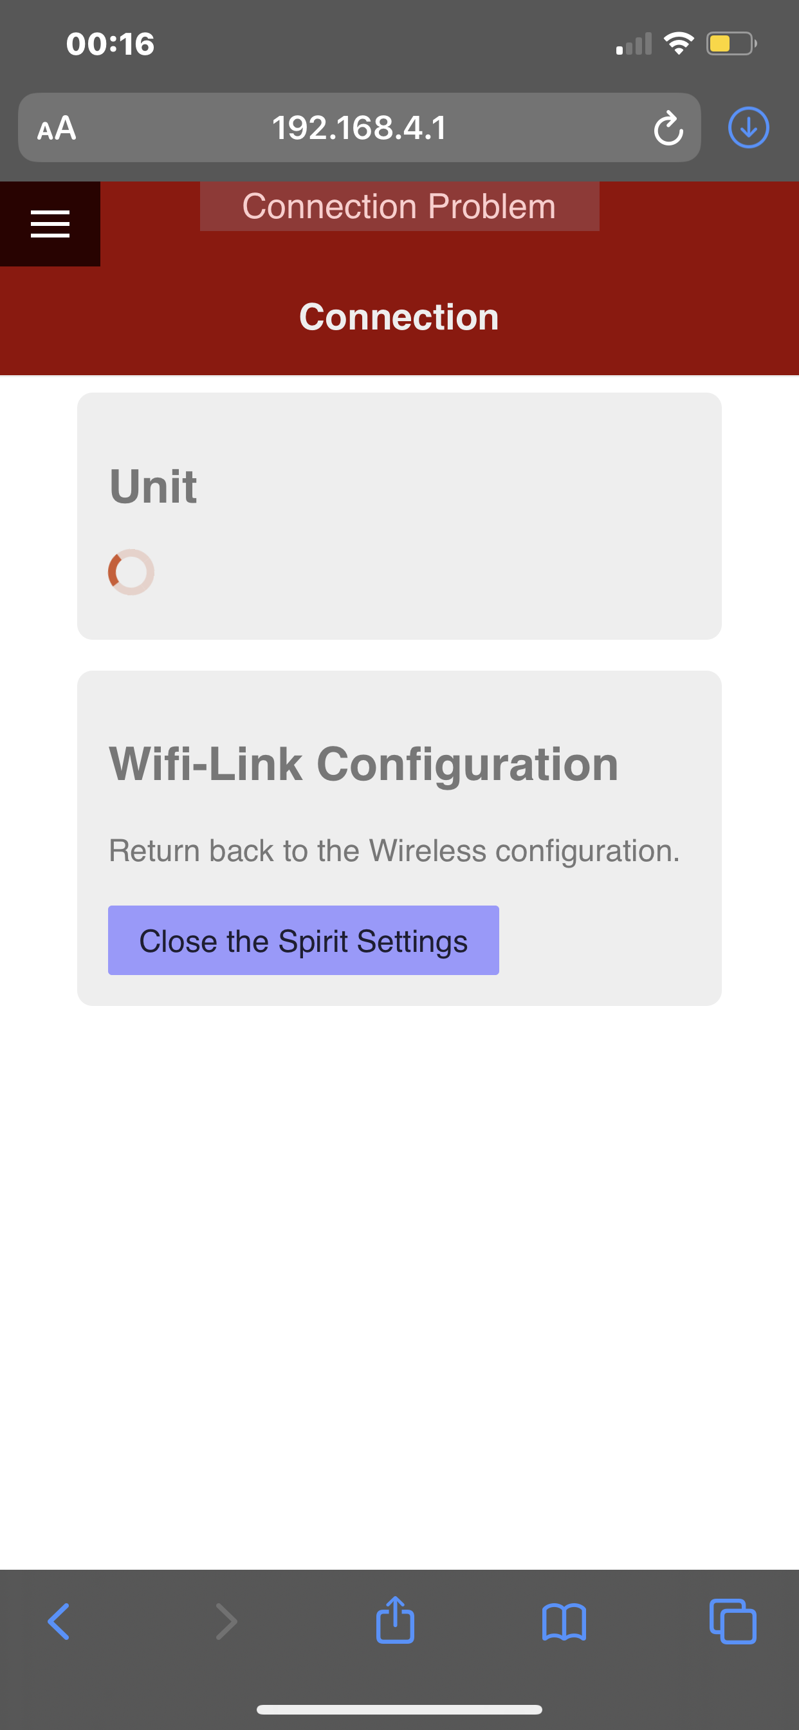Tap the home indicator bar
The image size is (799, 1730).
coord(399,1709)
